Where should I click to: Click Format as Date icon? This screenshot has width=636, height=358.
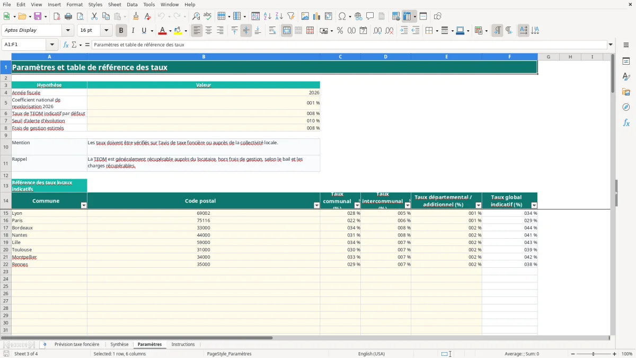363,31
